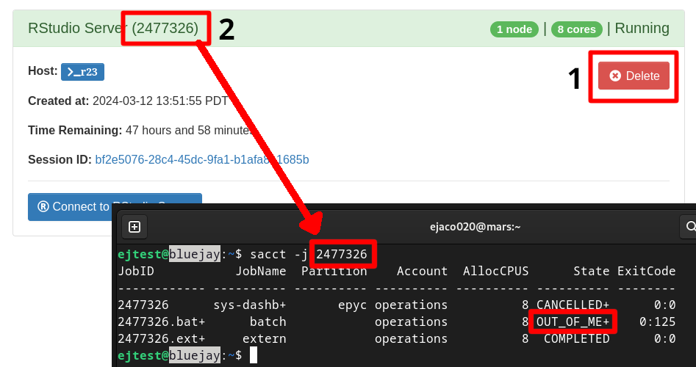Click the exit code 0:125 value
Viewport: 696px width, 367px height.
(657, 321)
